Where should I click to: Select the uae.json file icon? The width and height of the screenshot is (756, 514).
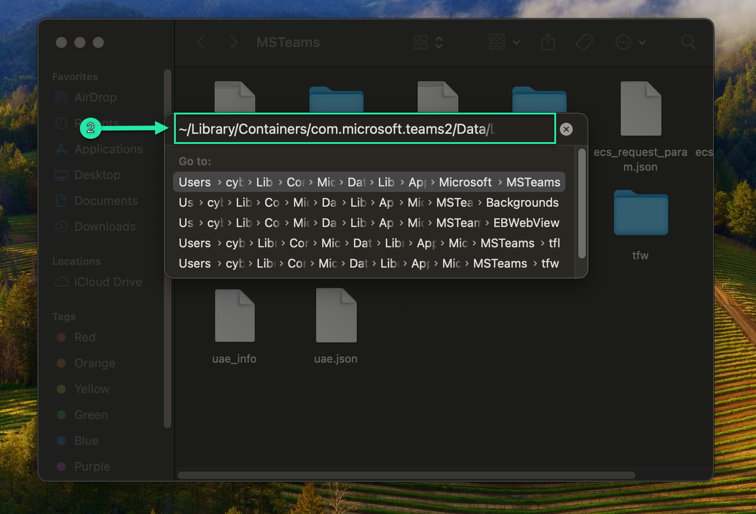point(336,316)
